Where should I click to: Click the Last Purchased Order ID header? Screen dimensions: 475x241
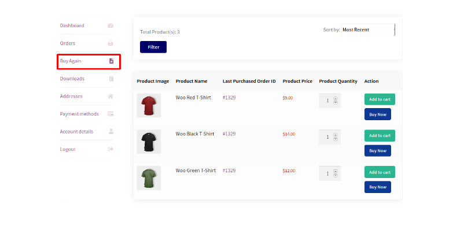pyautogui.click(x=249, y=81)
